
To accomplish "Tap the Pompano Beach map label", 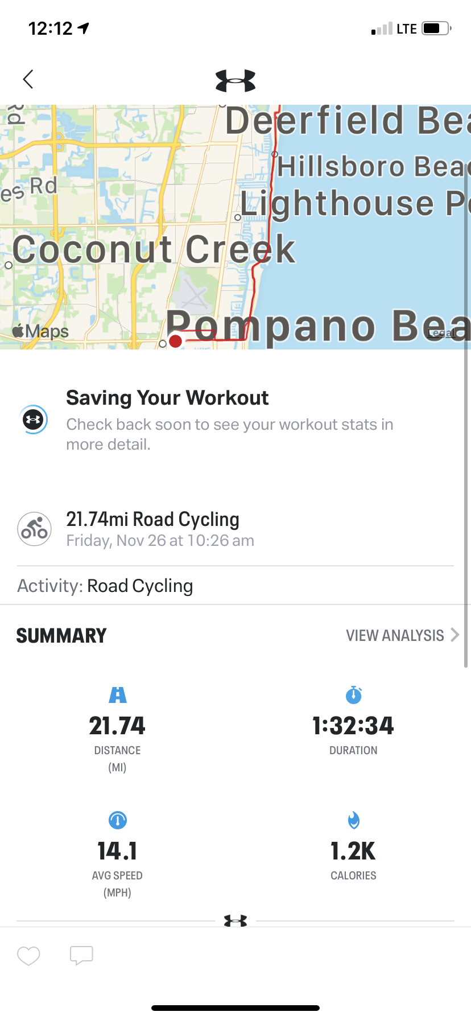I will click(318, 327).
